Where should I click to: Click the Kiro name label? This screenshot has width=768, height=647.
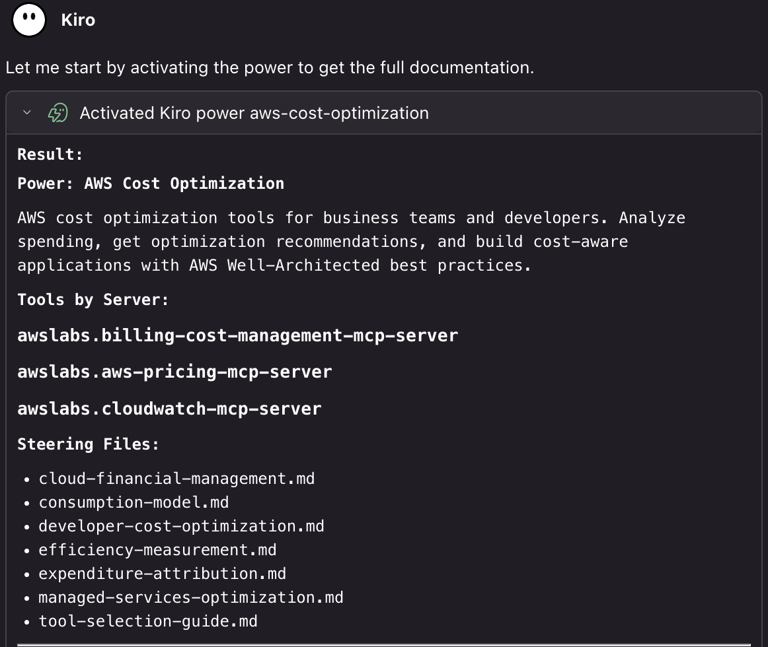click(x=79, y=20)
